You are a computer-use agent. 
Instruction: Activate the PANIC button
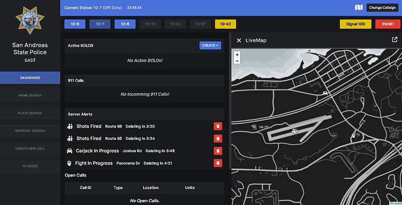click(x=387, y=24)
